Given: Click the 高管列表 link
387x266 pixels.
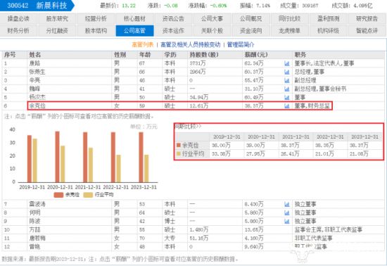Looking at the screenshot, I should 143,44.
